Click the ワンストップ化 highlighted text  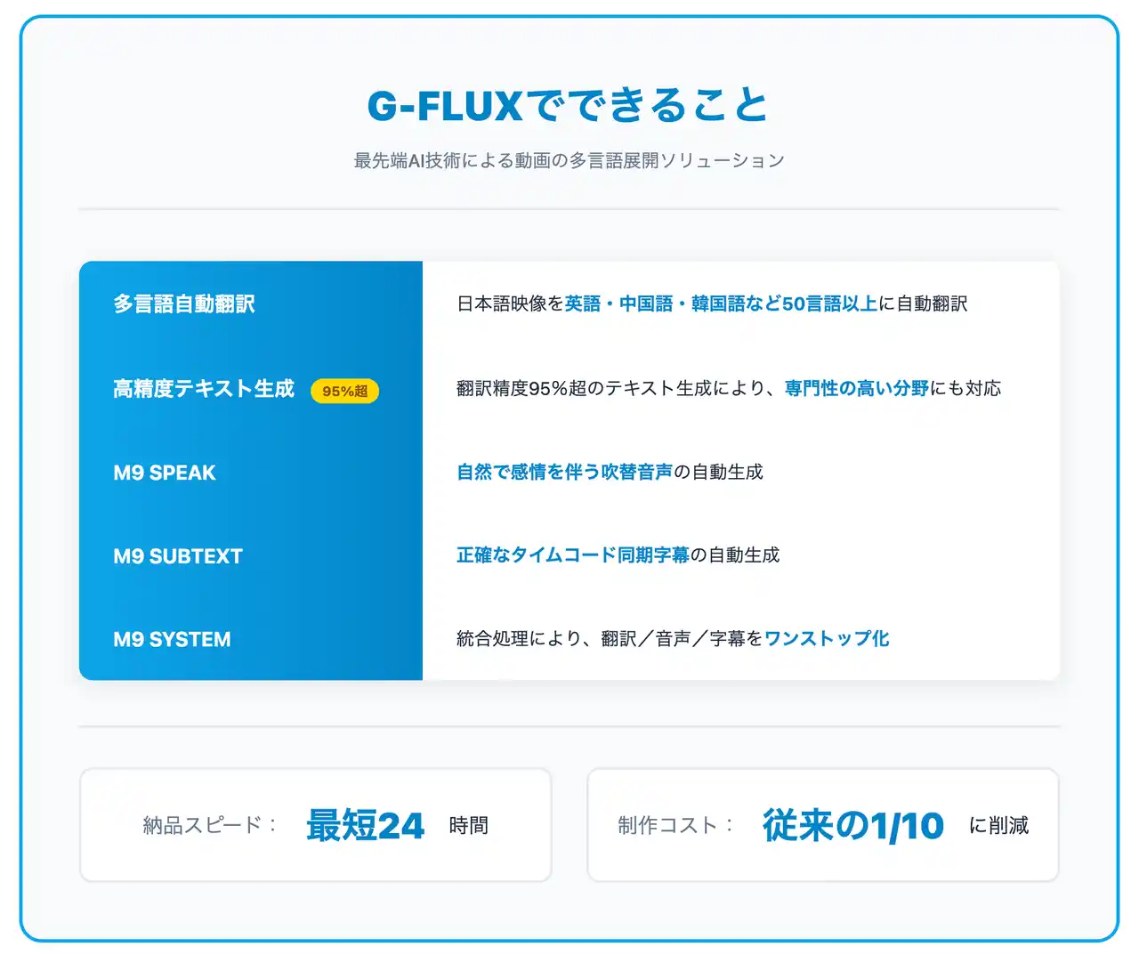point(827,639)
